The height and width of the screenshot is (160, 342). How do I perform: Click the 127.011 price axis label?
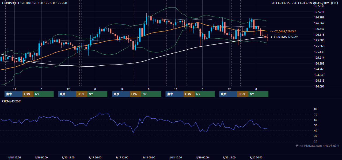(x=319, y=12)
